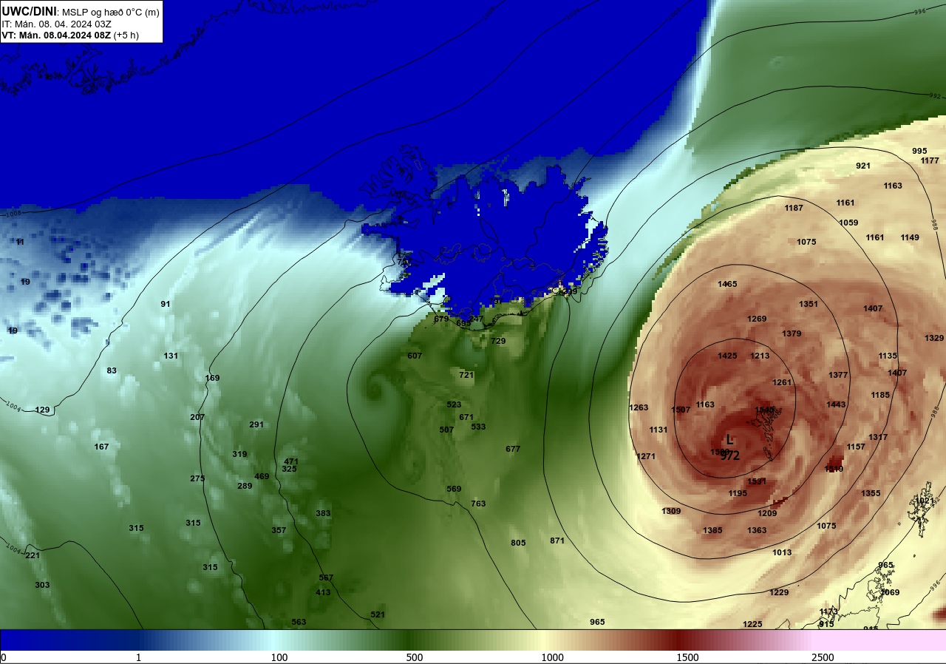
Task: Click the 729 height value
Action: [x=498, y=341]
